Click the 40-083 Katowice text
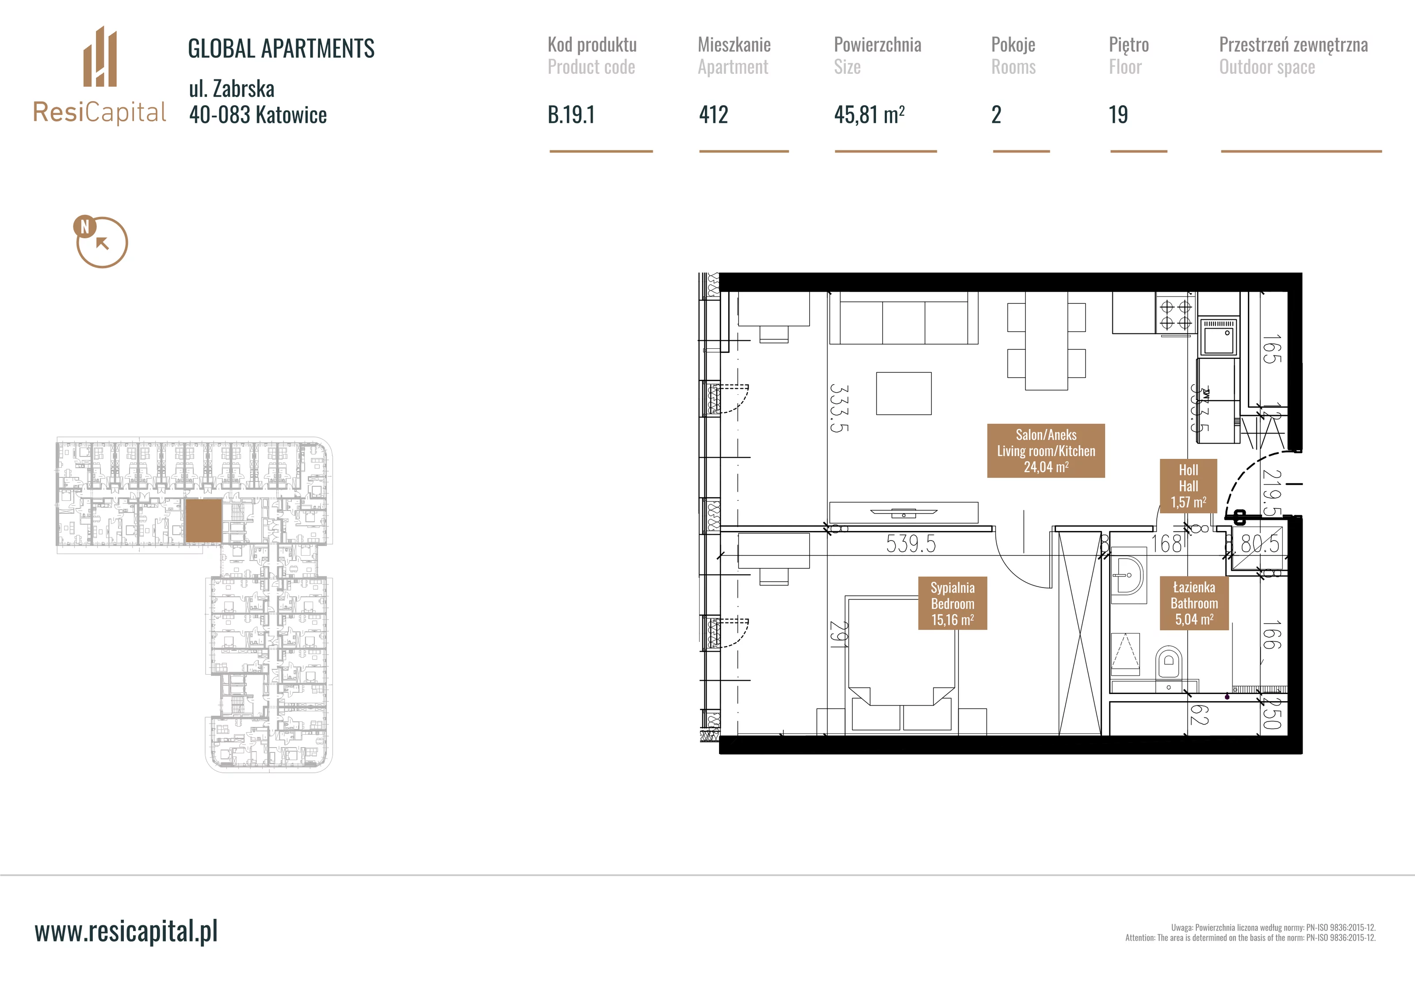1415x1000 pixels. click(x=258, y=115)
